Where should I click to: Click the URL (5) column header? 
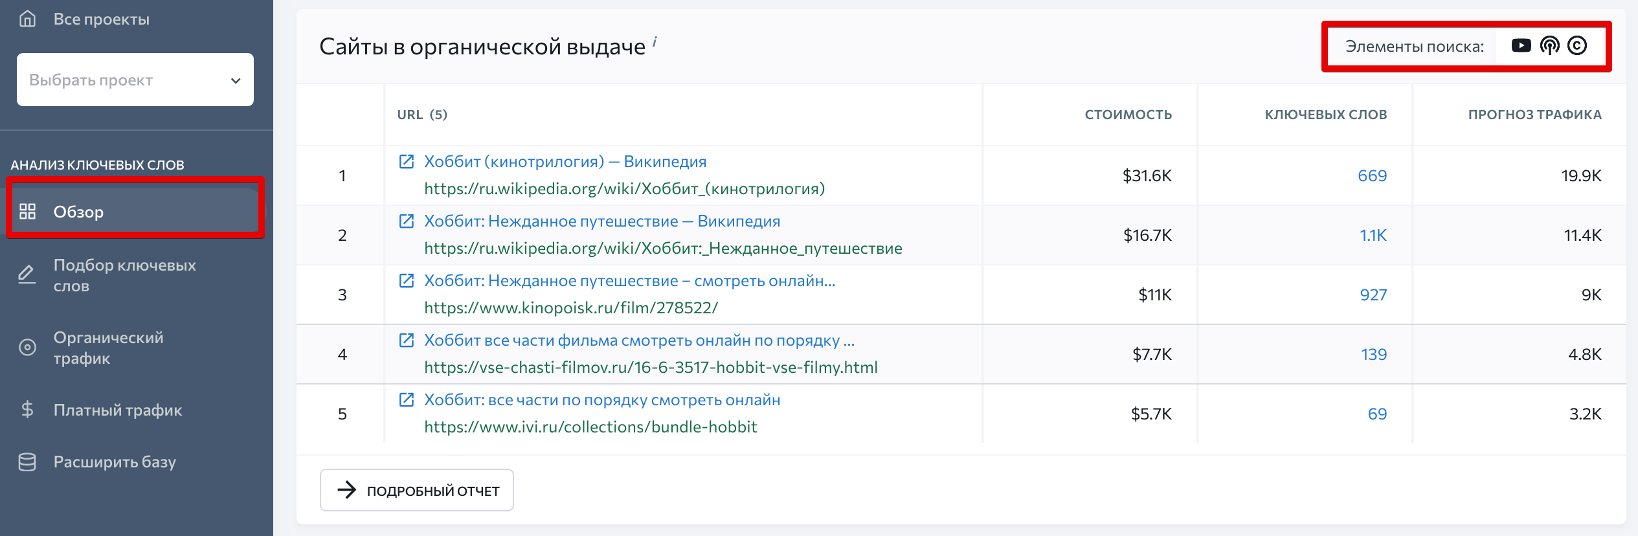[422, 115]
